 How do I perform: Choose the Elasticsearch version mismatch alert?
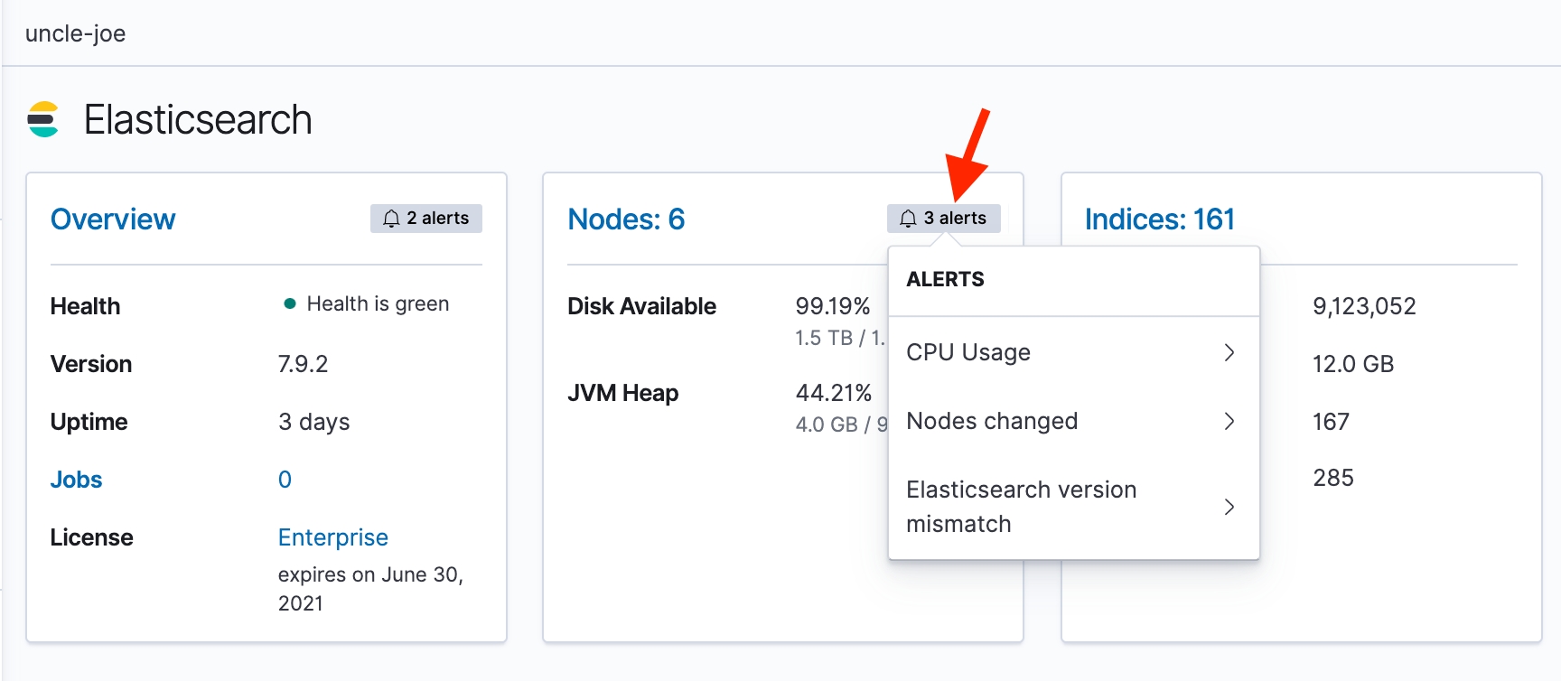point(1021,507)
